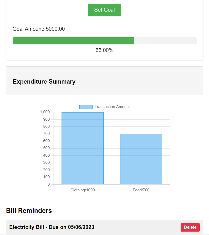Delete the Electricity Bill reminder
Screen dimensions: 209x235
pyautogui.click(x=190, y=227)
